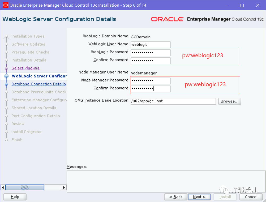This screenshot has height=202, width=266.
Task: Click Confirm Password under WebLogic Password
Action: pyautogui.click(x=151, y=61)
